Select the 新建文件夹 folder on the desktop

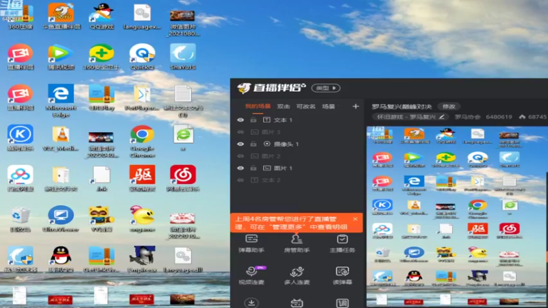point(61,179)
